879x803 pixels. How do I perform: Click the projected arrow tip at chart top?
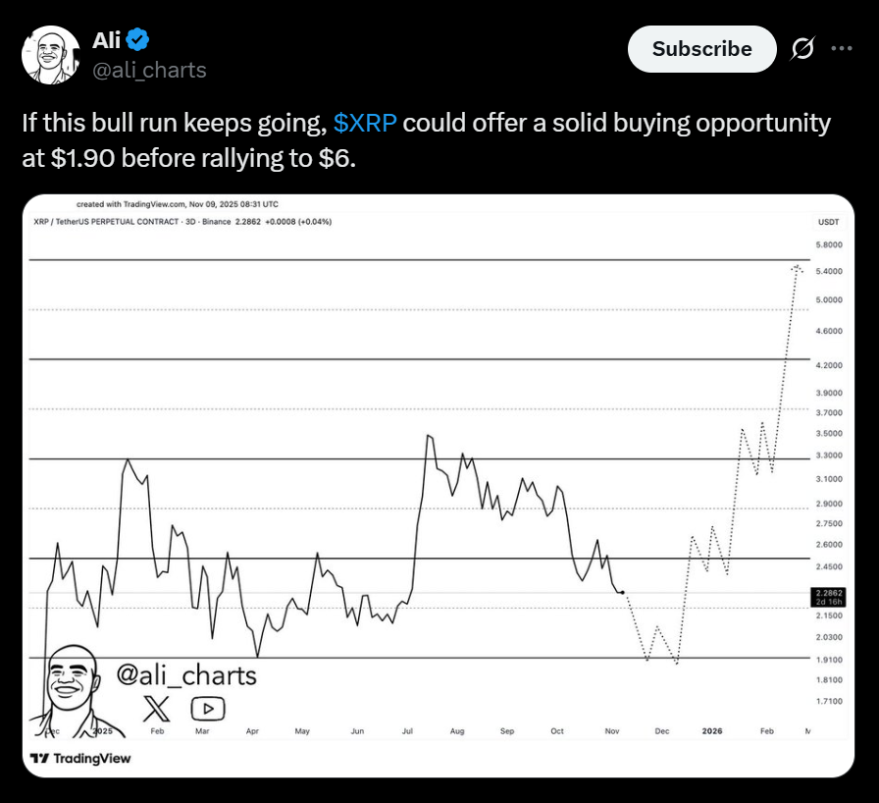click(798, 268)
